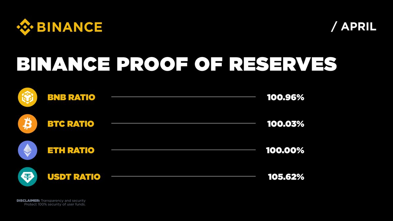393x221 pixels.
Task: Select the USDT RATIO label
Action: [x=74, y=177]
